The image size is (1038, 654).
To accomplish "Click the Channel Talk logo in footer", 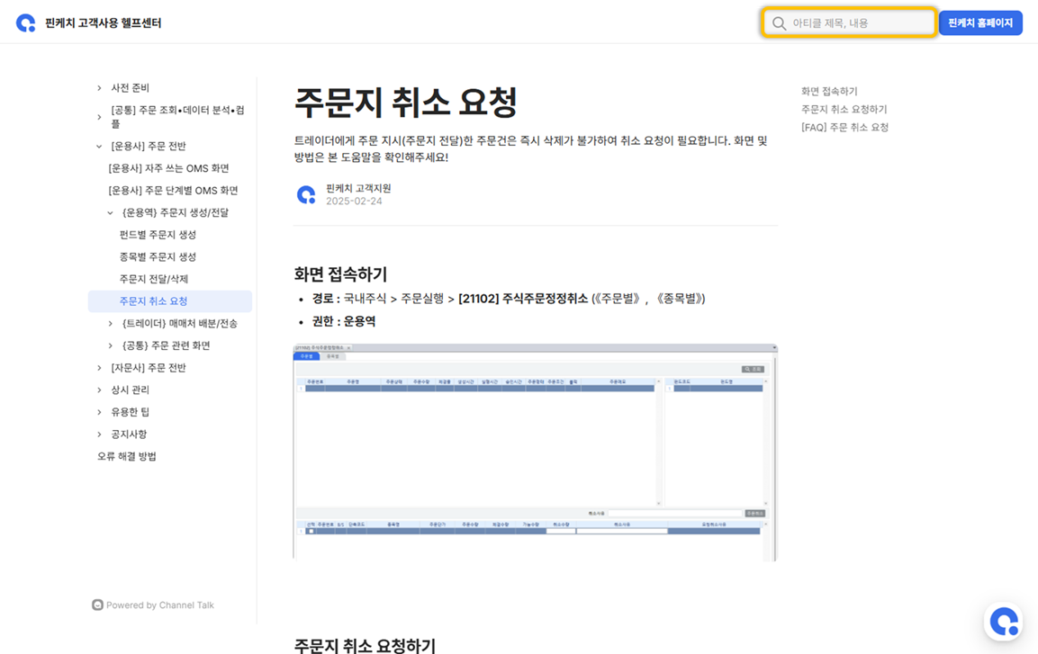I will coord(97,605).
